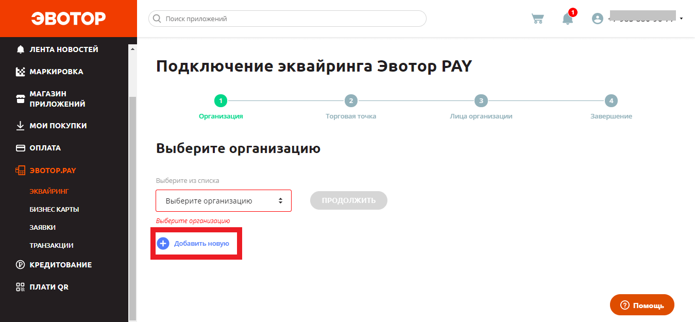695x322 pixels.
Task: Click the Помощь question mark icon
Action: [x=624, y=305]
